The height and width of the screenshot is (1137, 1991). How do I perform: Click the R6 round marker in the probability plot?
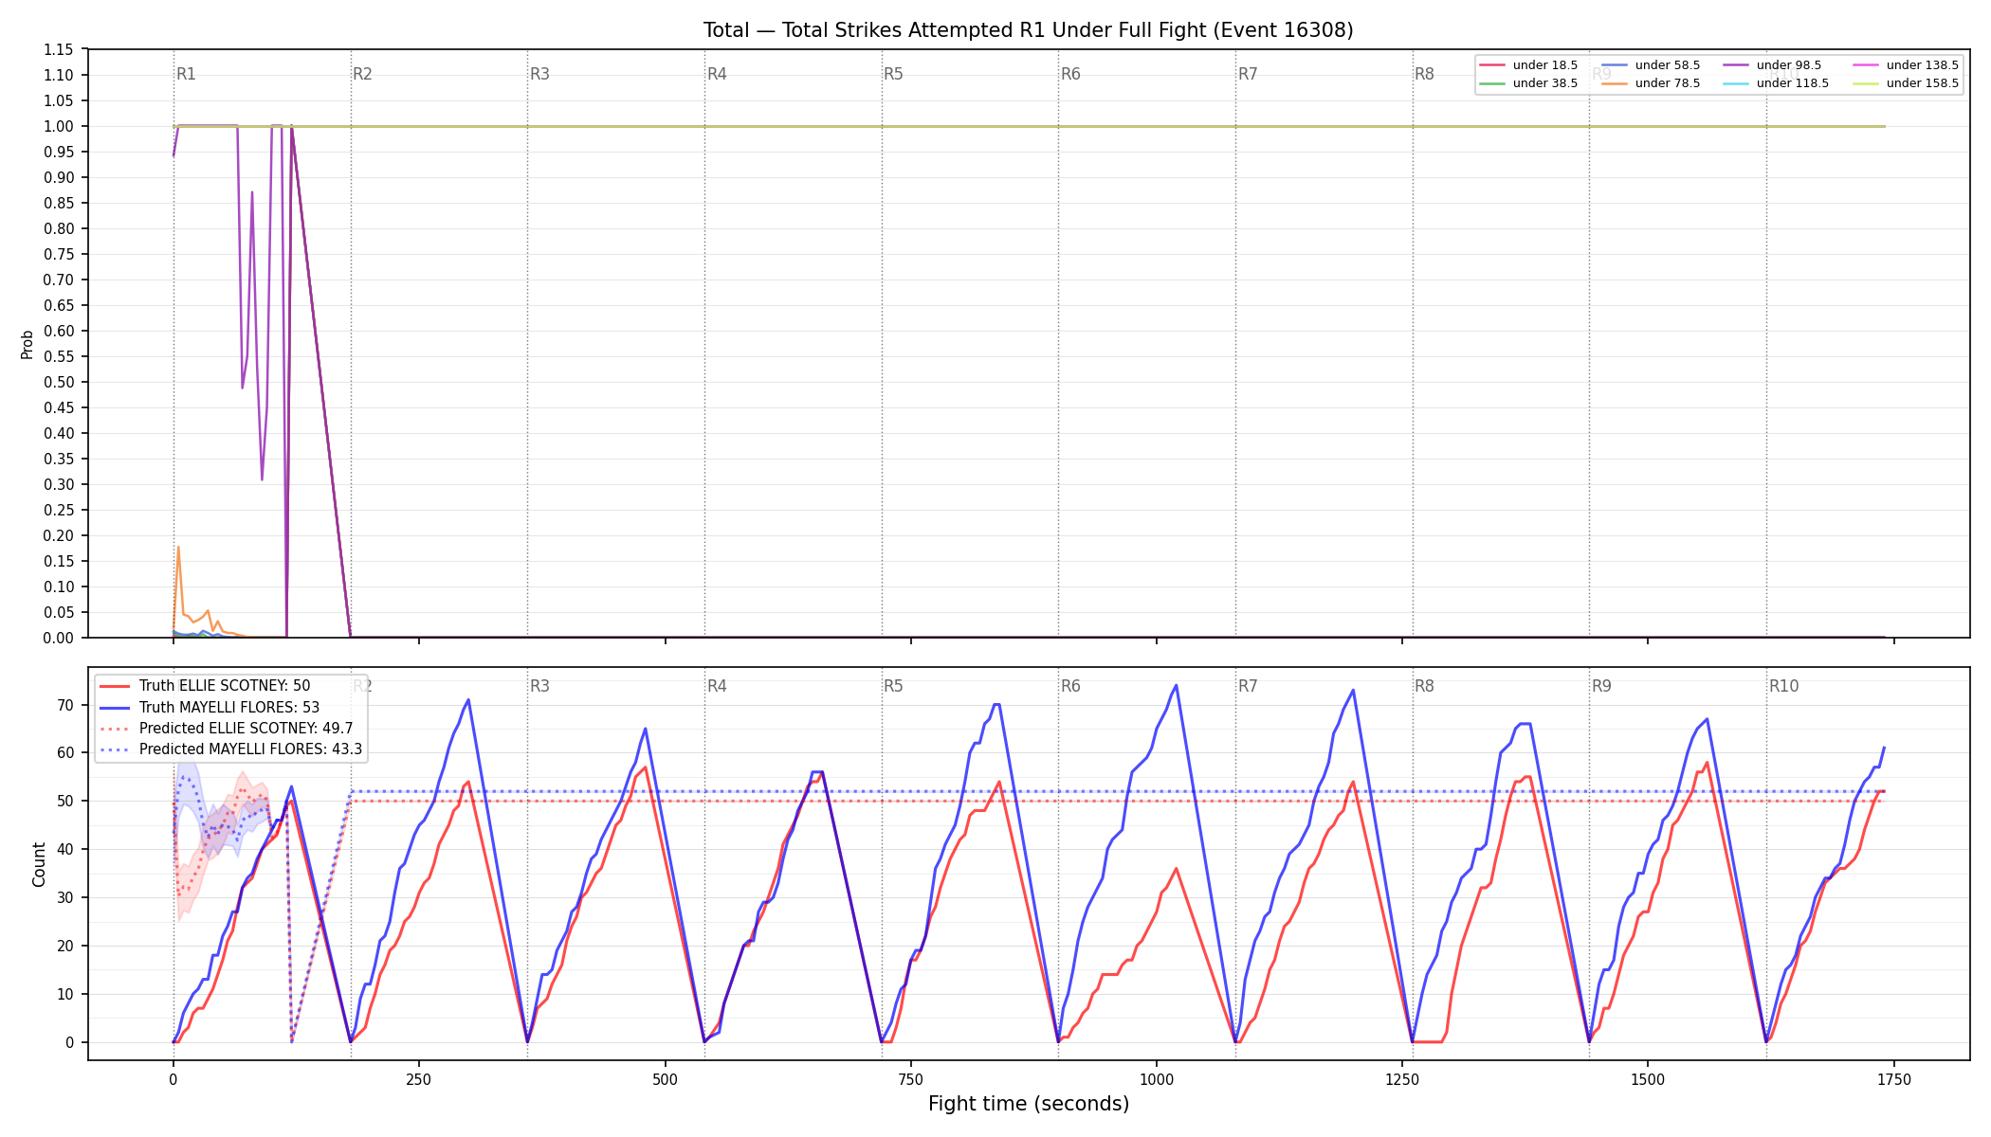pos(1070,74)
